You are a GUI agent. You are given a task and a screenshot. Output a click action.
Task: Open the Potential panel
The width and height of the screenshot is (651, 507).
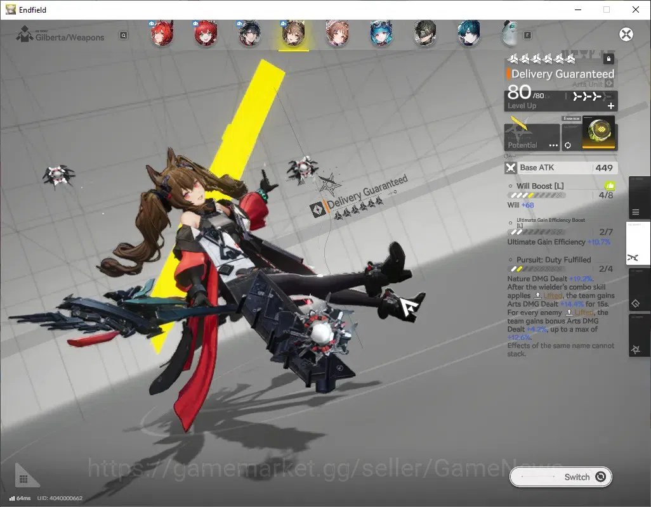tap(532, 137)
